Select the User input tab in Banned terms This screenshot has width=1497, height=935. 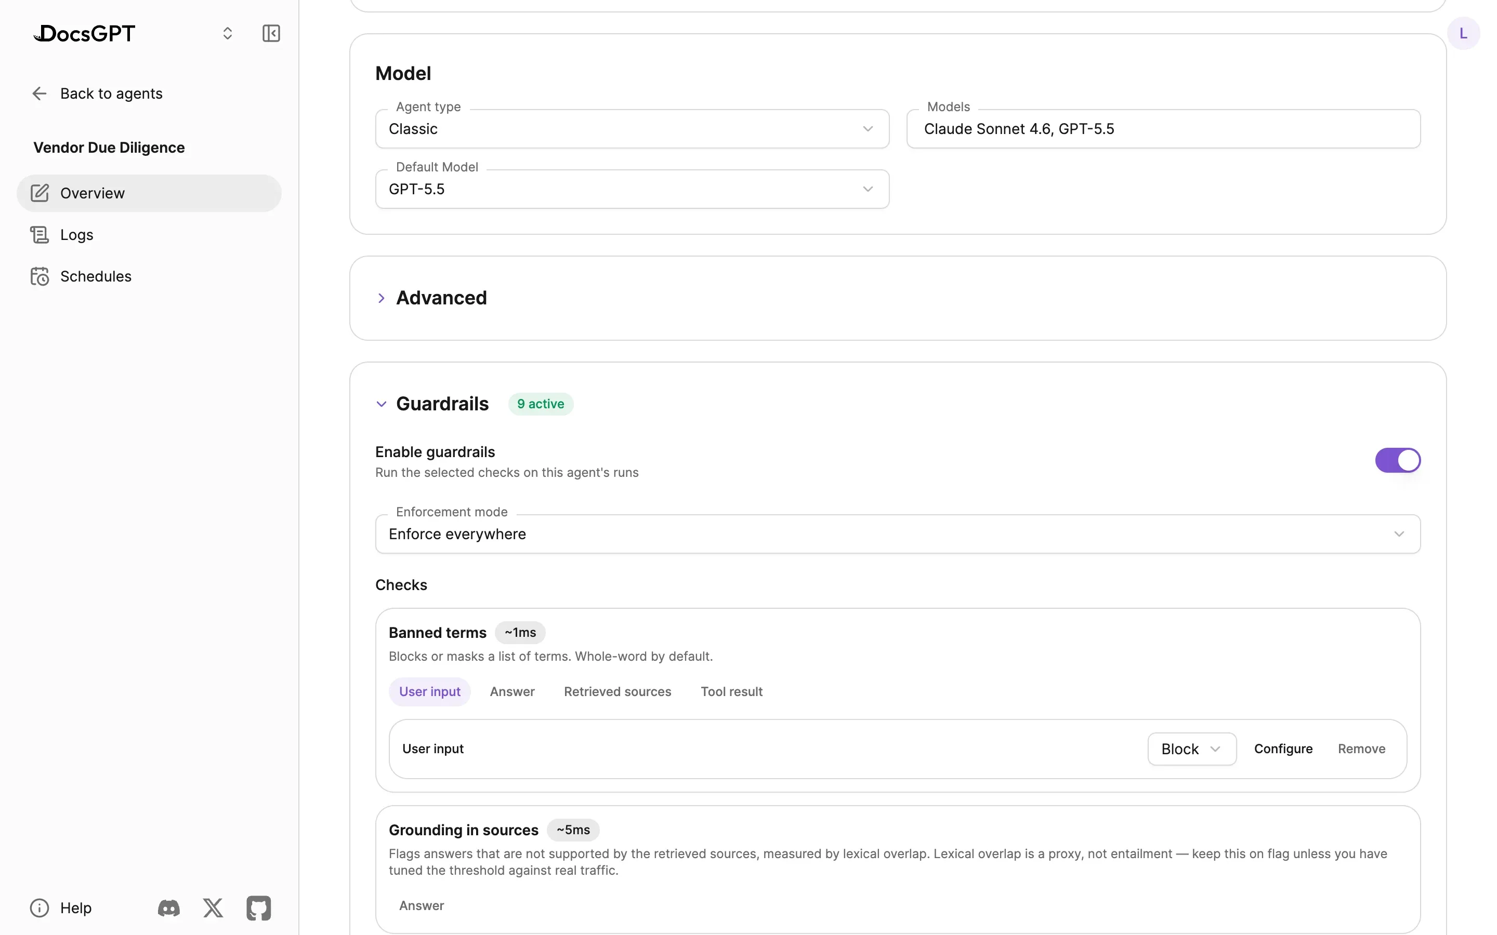coord(429,691)
